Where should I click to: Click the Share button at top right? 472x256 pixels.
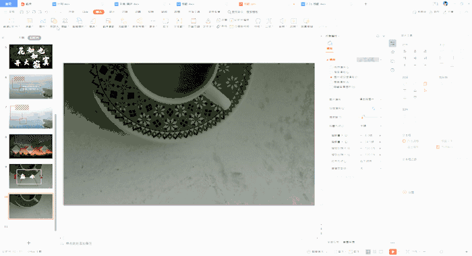448,12
